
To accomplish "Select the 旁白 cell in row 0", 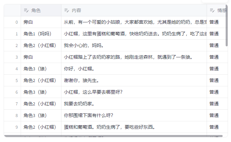I will 28,22.
